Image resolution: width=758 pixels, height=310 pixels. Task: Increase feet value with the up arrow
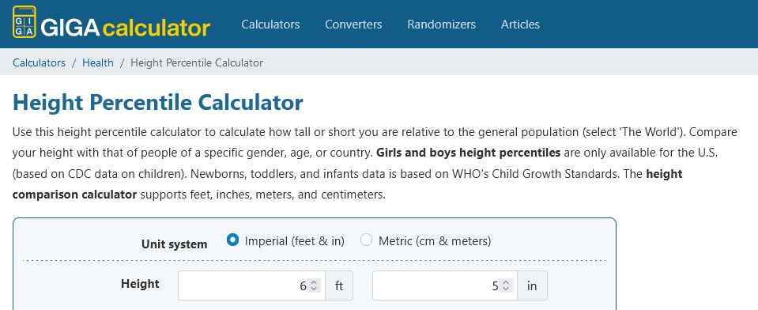click(x=314, y=282)
